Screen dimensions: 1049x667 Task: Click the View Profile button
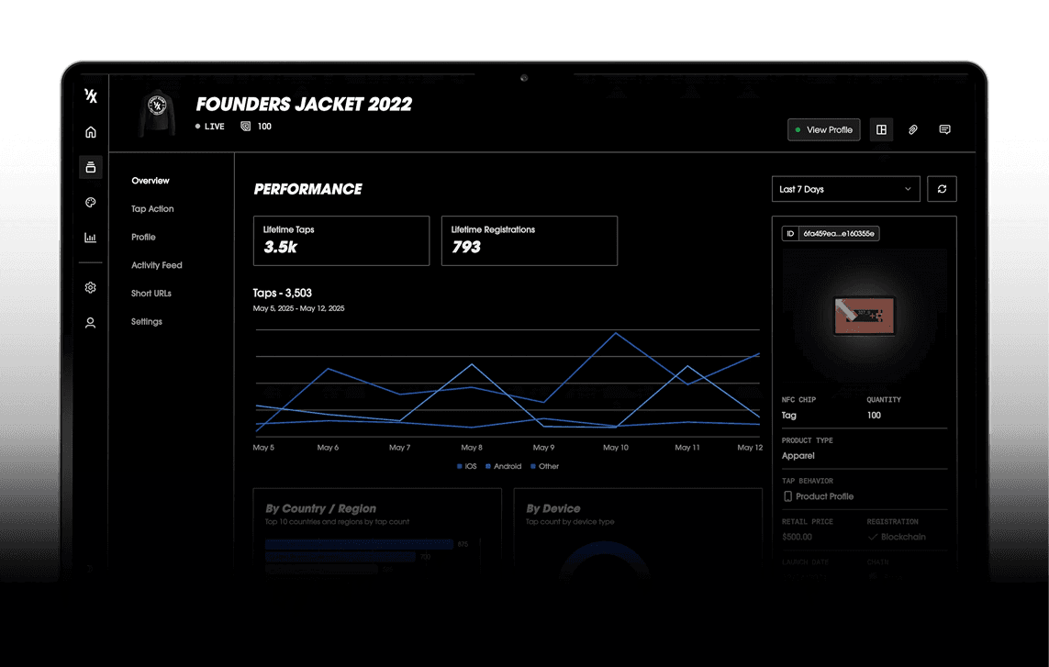click(x=823, y=129)
